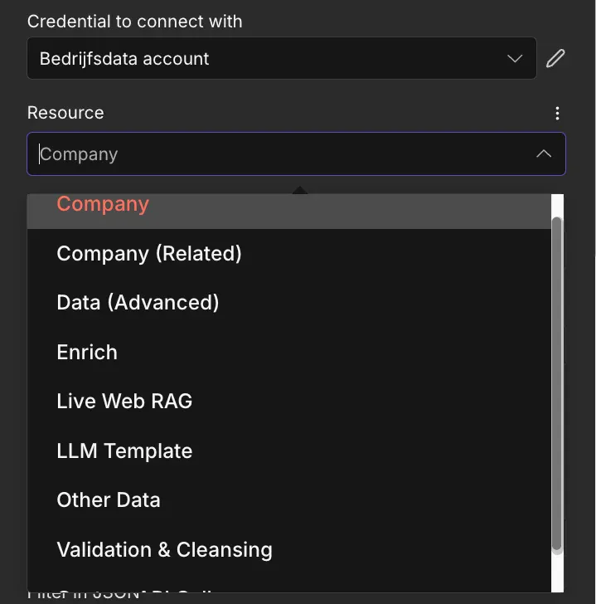Pick the Other Data option
This screenshot has width=596, height=604.
coord(109,500)
